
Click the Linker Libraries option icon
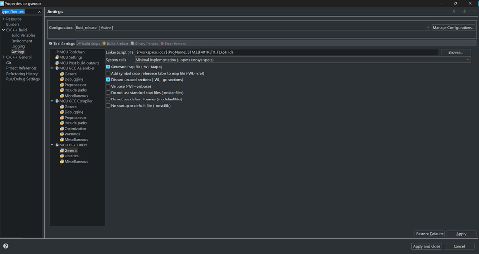(x=62, y=156)
